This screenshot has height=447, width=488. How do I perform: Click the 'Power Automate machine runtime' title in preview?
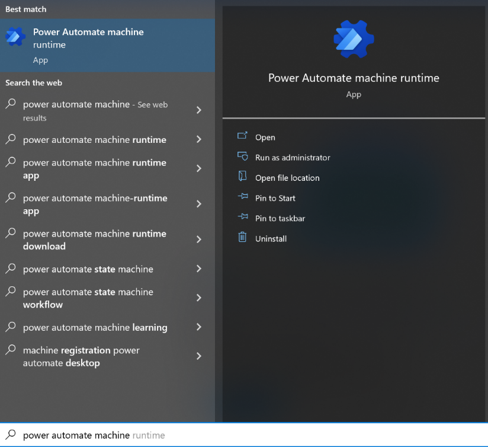click(x=354, y=78)
